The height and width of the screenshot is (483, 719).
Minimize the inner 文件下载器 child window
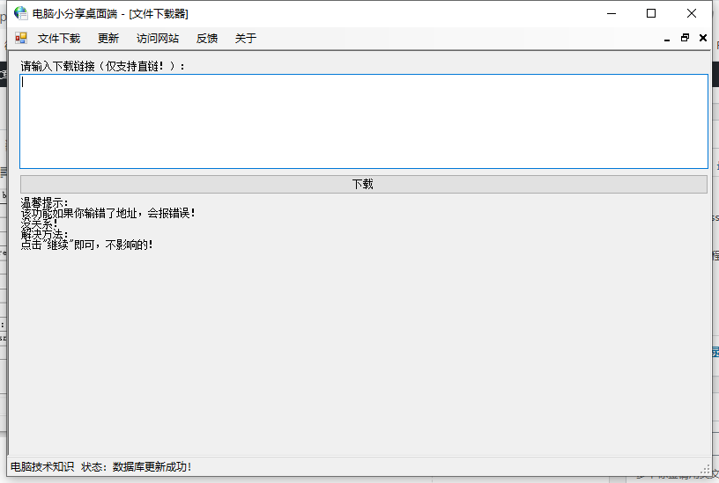tap(667, 39)
